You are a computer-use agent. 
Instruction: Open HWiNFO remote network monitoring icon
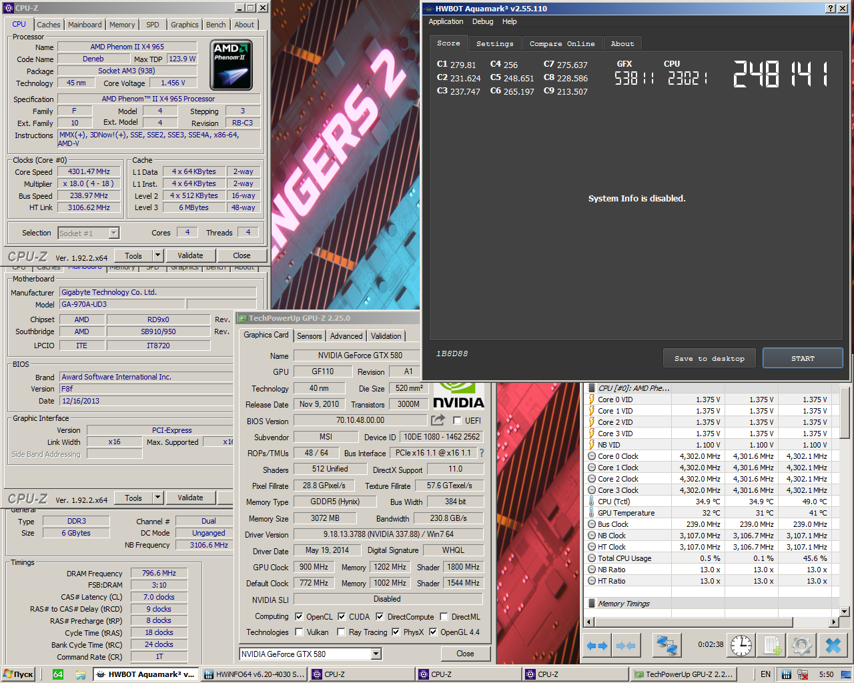coord(667,645)
